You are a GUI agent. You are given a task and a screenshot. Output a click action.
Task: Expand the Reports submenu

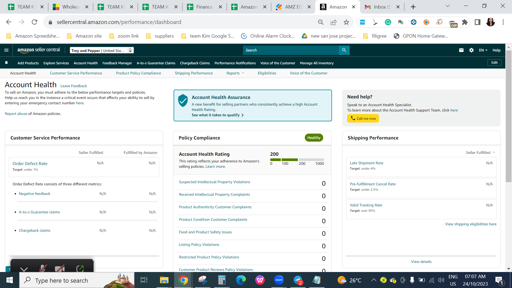click(235, 73)
